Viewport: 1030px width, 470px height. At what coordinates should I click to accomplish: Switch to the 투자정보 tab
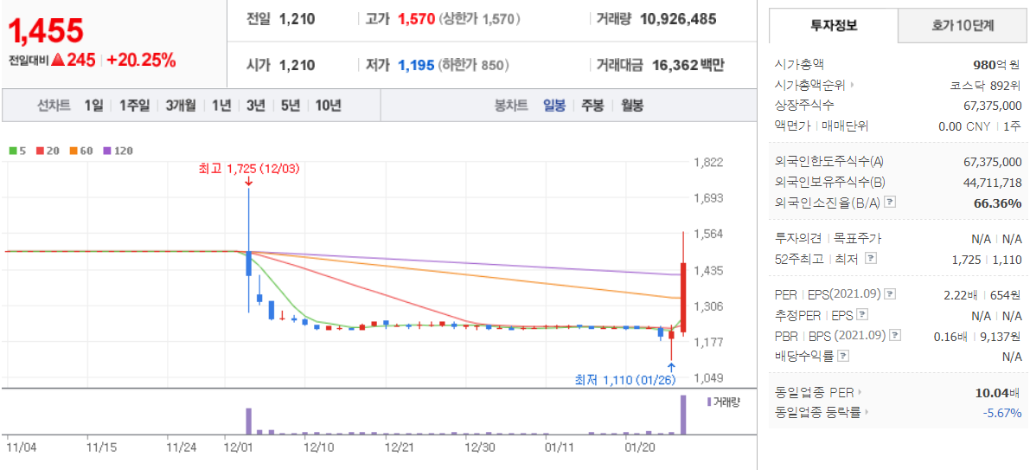pyautogui.click(x=834, y=26)
